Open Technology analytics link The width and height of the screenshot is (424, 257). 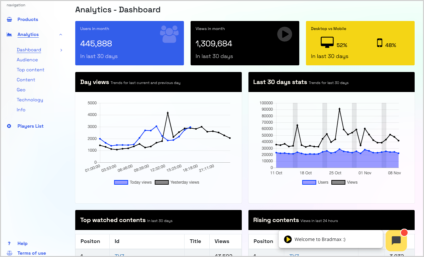tap(30, 100)
